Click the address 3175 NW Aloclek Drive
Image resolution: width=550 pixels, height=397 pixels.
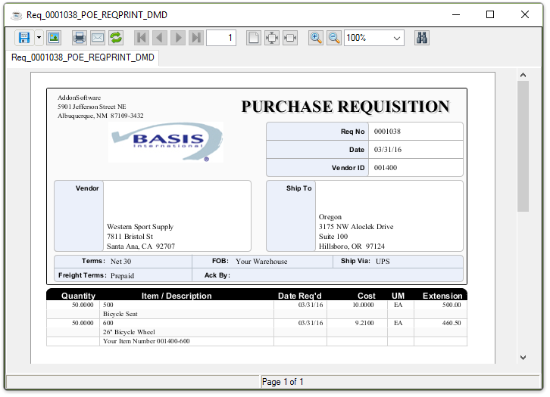[x=356, y=227]
